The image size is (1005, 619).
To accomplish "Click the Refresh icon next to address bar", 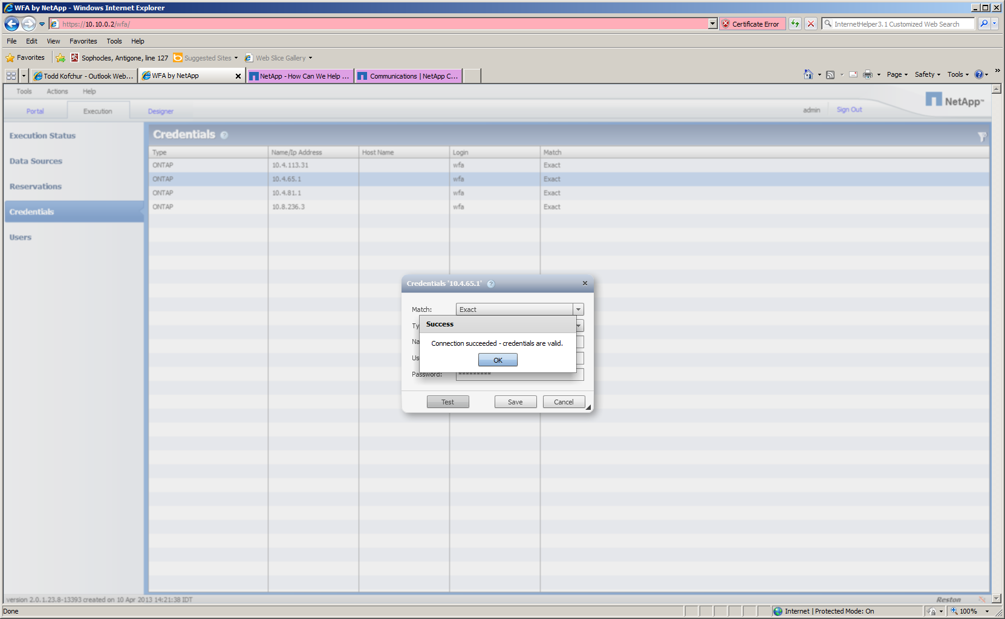I will 795,24.
